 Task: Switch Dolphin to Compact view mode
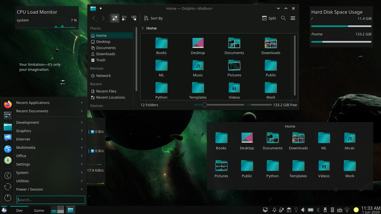124,18
